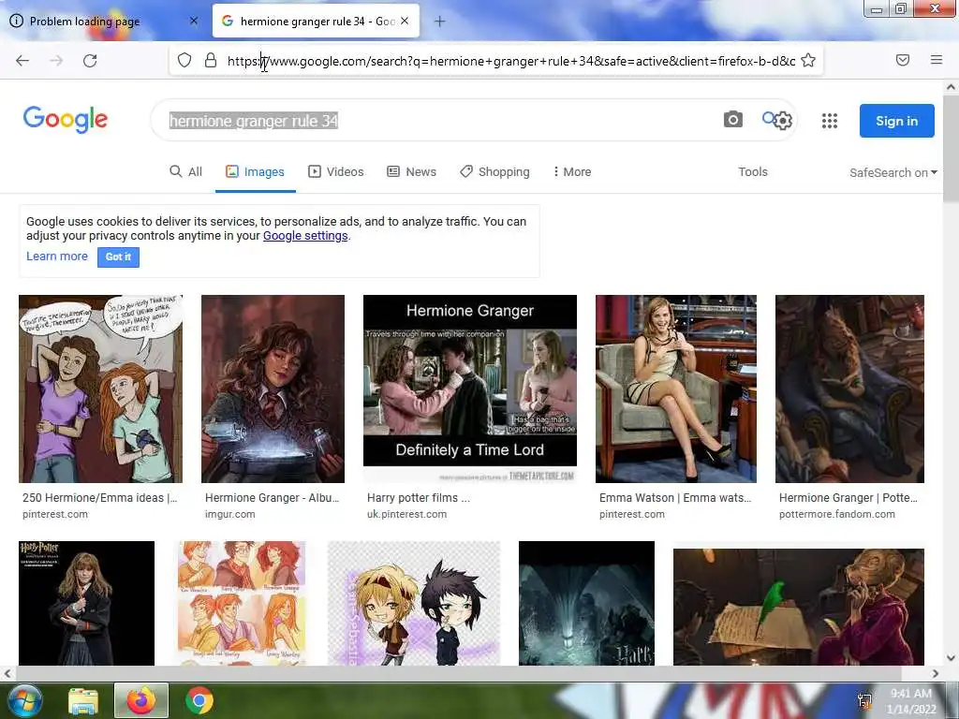Image resolution: width=959 pixels, height=719 pixels.
Task: Close the Problem loading page tab
Action: [194, 21]
